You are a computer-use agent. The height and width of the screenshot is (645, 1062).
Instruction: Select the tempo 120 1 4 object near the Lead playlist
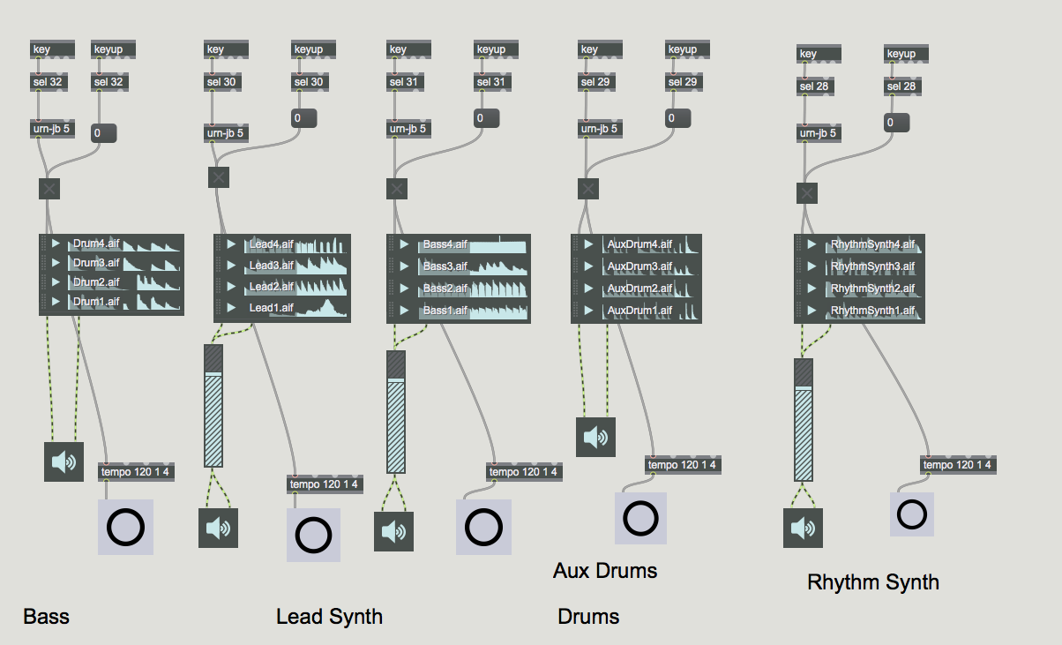tap(325, 484)
